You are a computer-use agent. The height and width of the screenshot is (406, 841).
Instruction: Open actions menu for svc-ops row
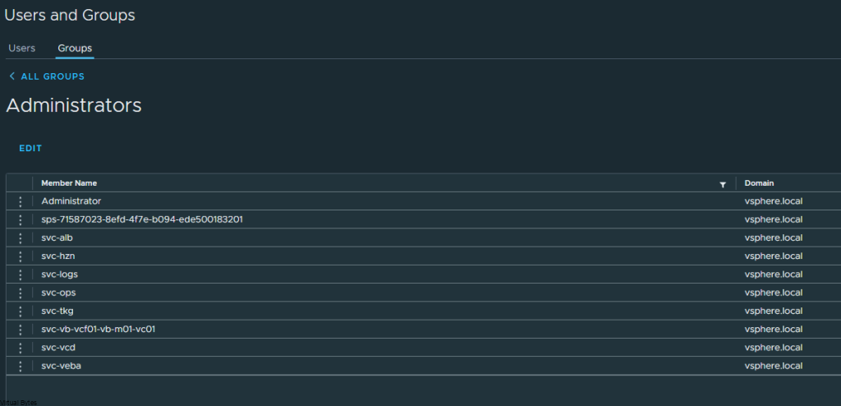[21, 293]
